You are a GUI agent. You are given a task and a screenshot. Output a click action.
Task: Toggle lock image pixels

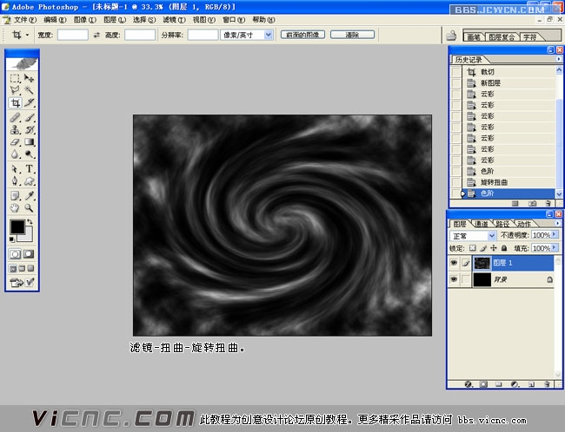click(x=483, y=248)
